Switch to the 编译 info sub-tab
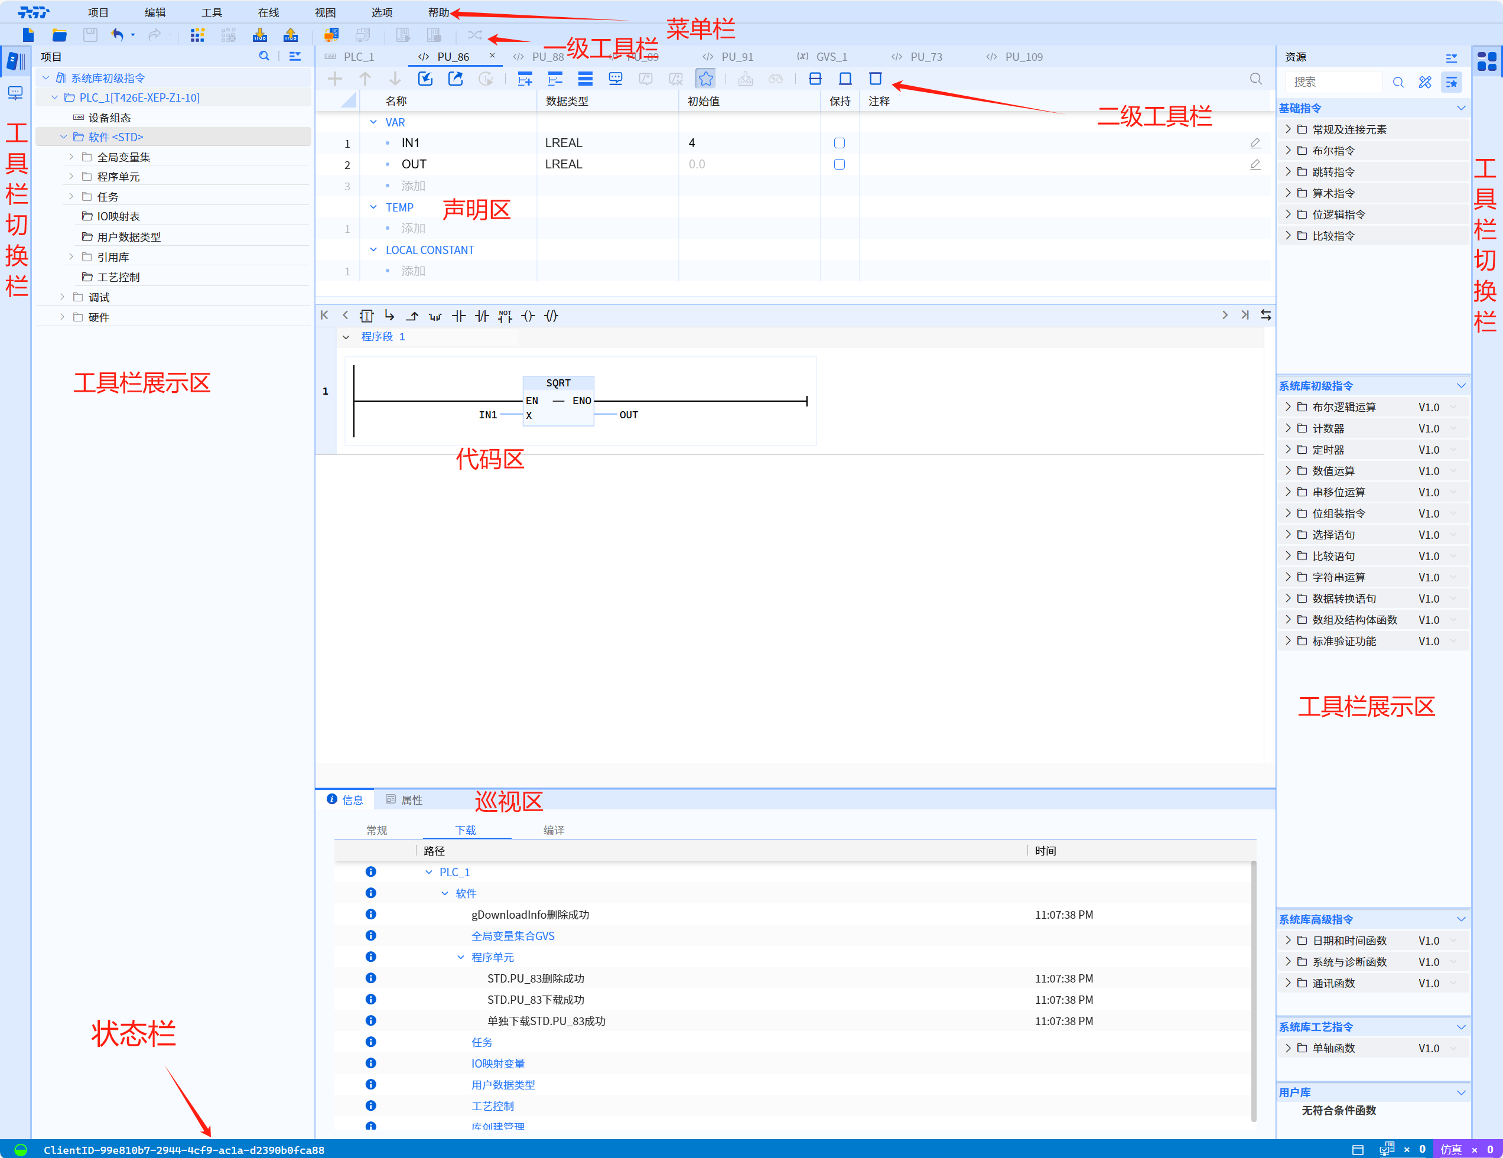 (554, 830)
